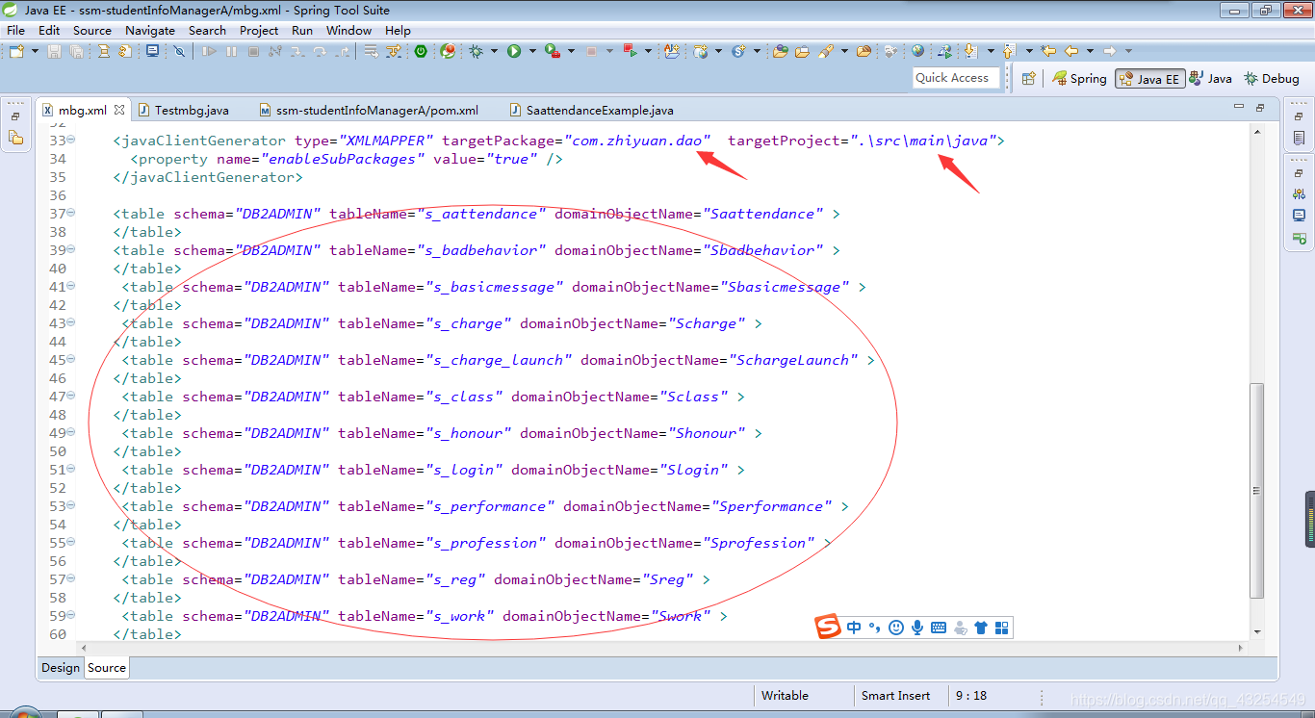Open the Window menu
This screenshot has width=1315, height=718.
pos(348,30)
